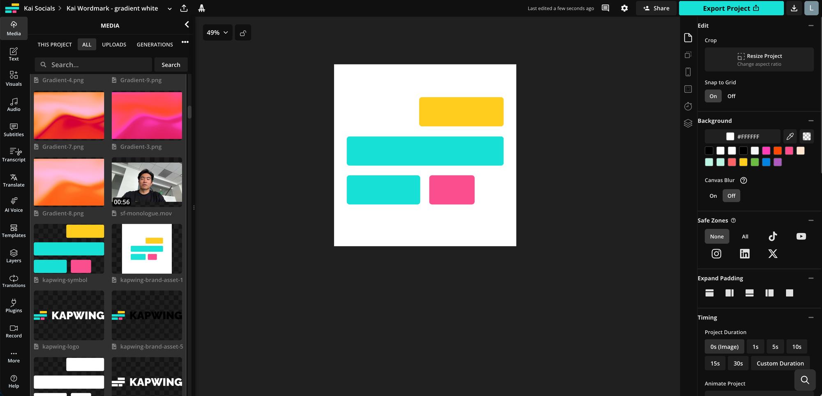Pick background color with the eyedropper
This screenshot has height=396, width=822.
[790, 136]
